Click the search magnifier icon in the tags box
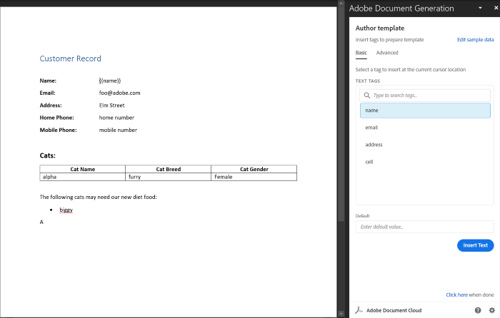Viewport: 500px width, 318px height. click(366, 96)
